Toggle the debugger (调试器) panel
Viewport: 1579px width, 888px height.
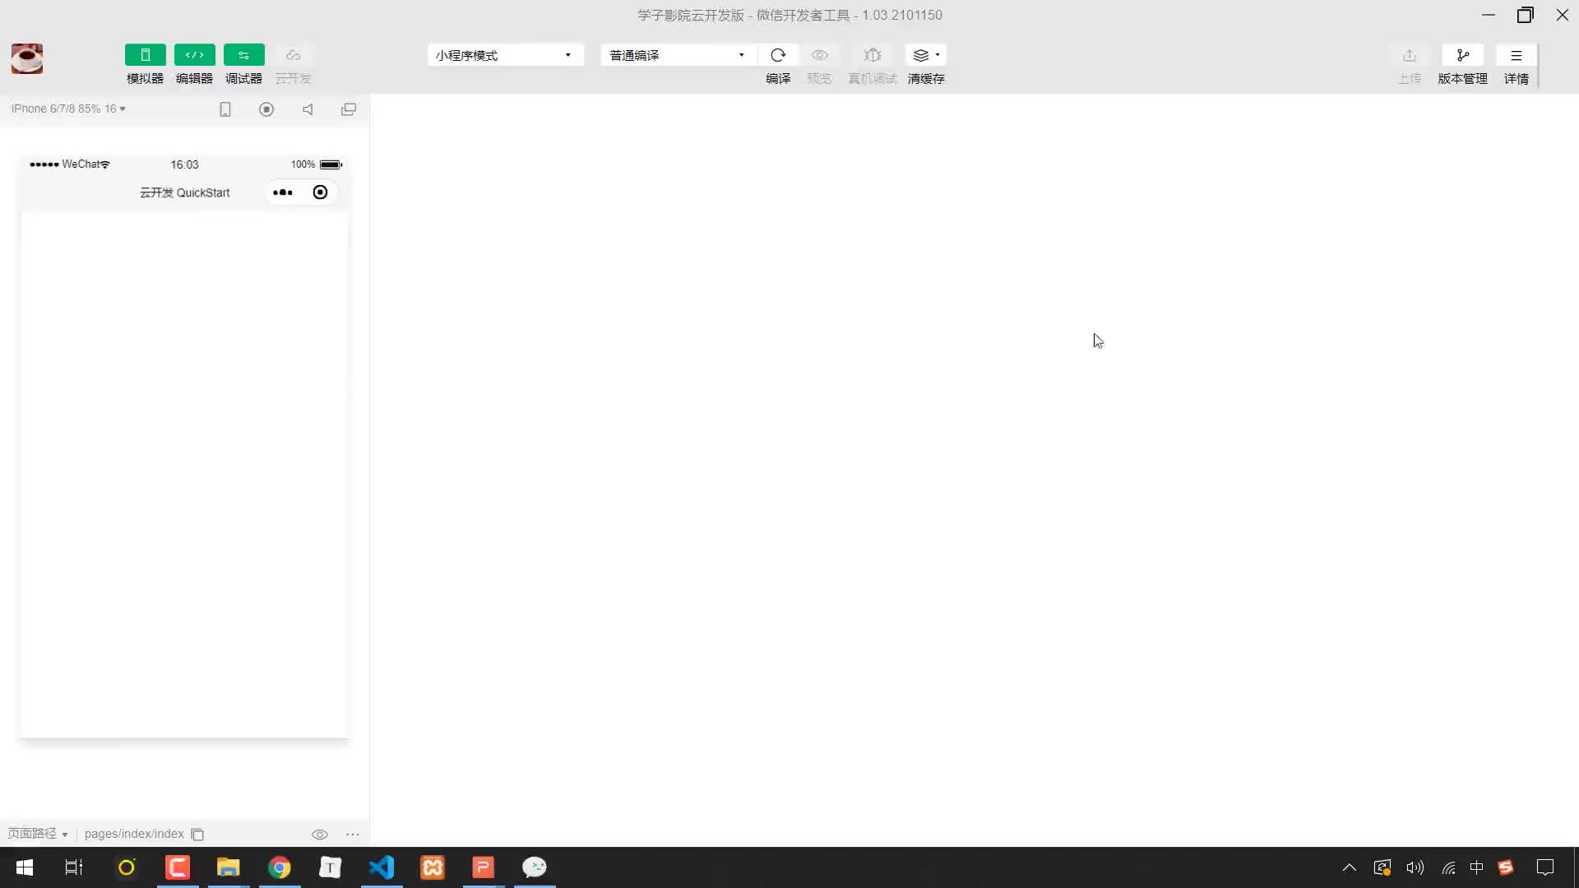click(x=243, y=55)
